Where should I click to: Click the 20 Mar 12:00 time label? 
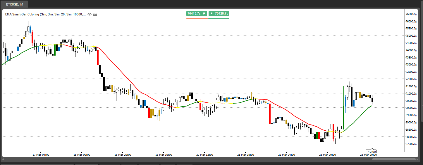pos(205,155)
